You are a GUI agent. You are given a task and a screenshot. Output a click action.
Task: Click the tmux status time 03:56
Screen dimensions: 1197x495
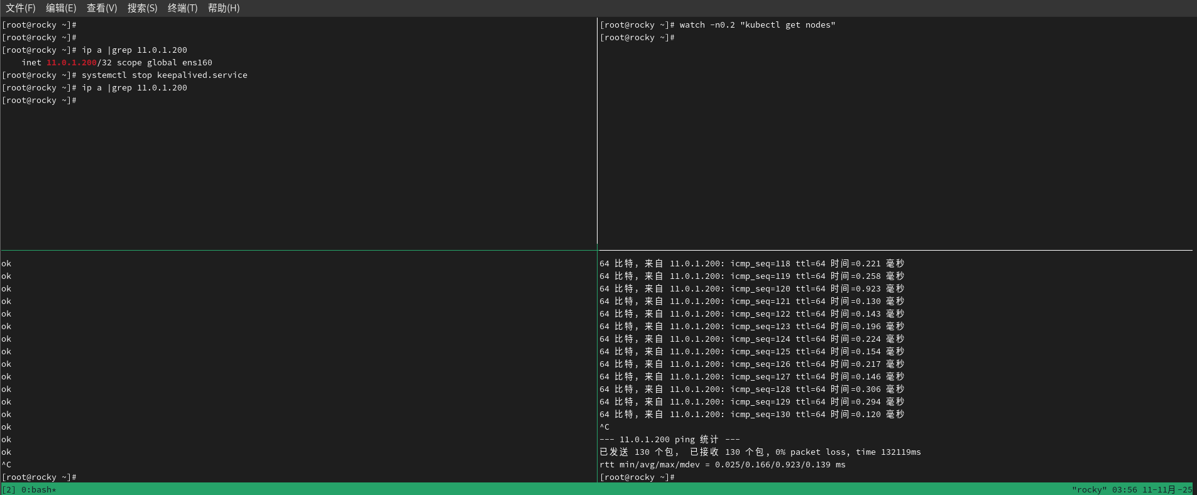(x=1125, y=490)
